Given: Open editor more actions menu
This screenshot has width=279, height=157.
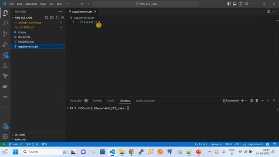Looking at the screenshot, I should tap(274, 11).
